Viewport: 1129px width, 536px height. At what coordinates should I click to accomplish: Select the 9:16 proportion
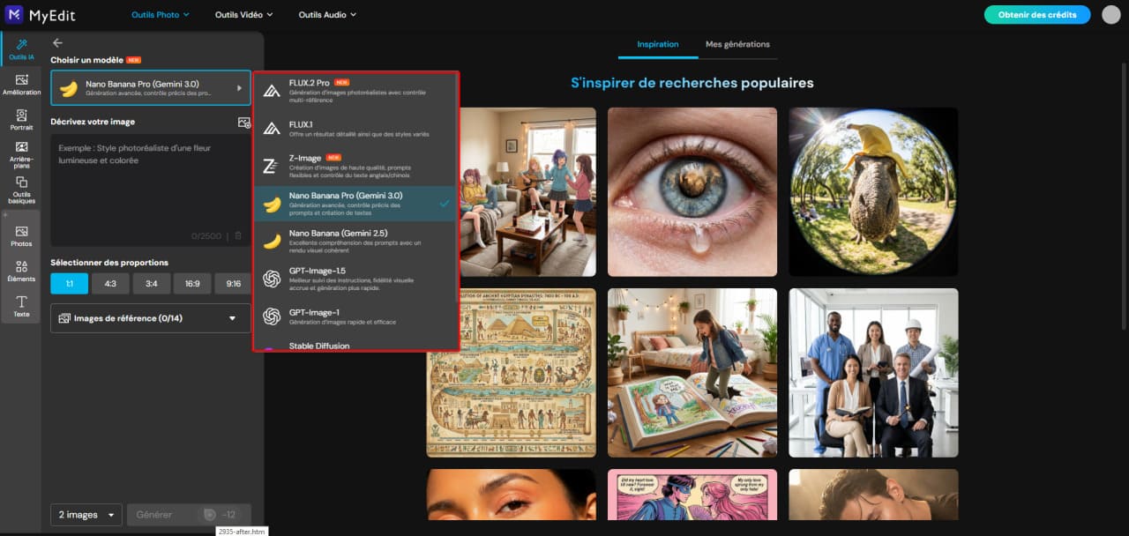pyautogui.click(x=233, y=283)
